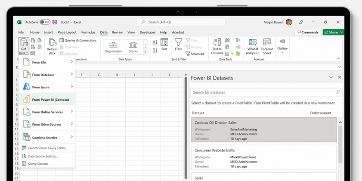Open the From Other Sources submenu
Image resolution: width=362 pixels, height=181 pixels.
(47, 124)
